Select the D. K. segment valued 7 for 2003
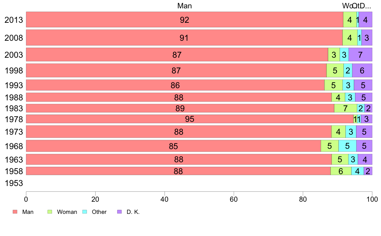The height and width of the screenshot is (236, 381). point(360,55)
